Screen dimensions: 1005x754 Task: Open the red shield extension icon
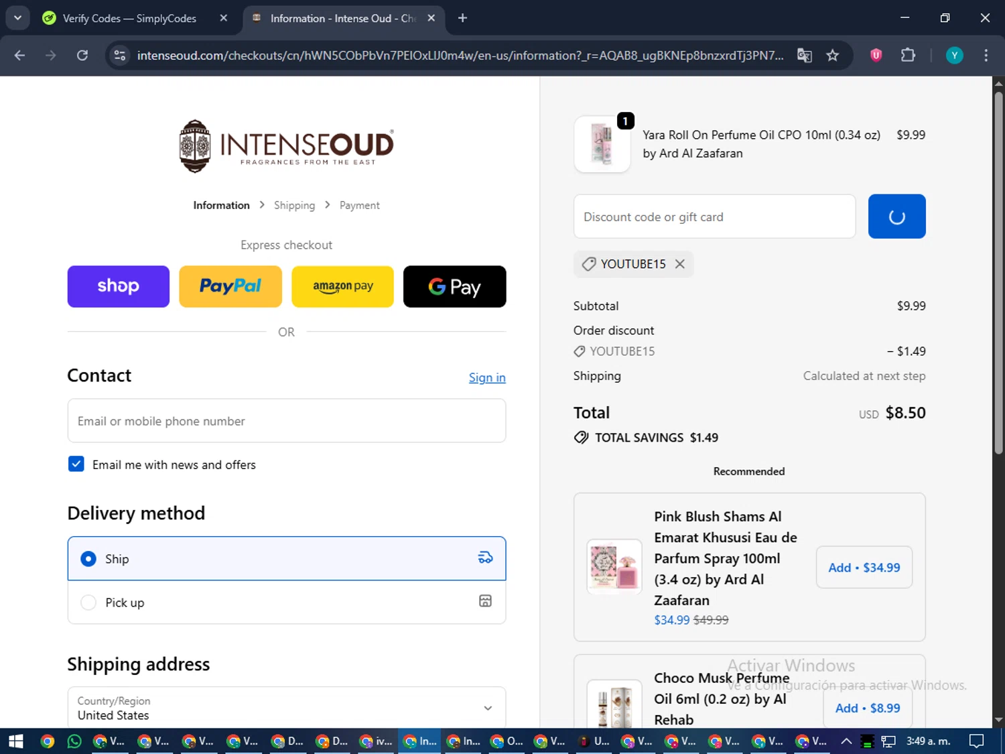coord(876,56)
